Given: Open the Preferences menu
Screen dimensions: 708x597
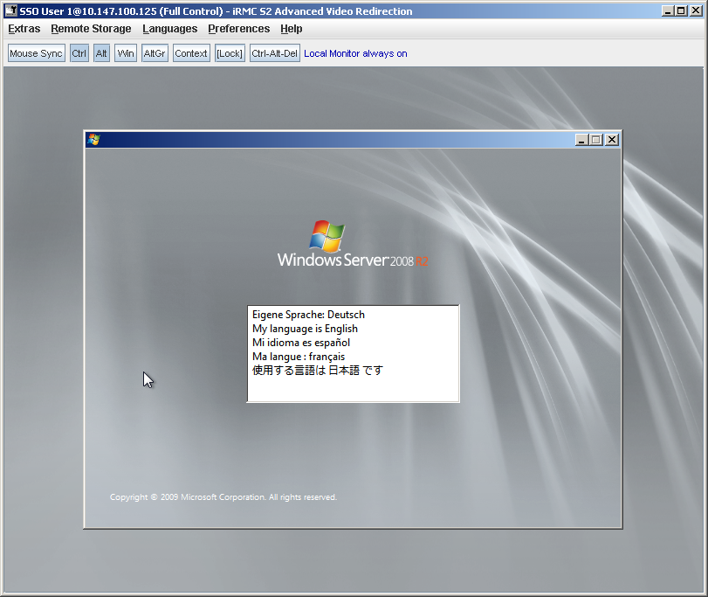Looking at the screenshot, I should click(239, 29).
